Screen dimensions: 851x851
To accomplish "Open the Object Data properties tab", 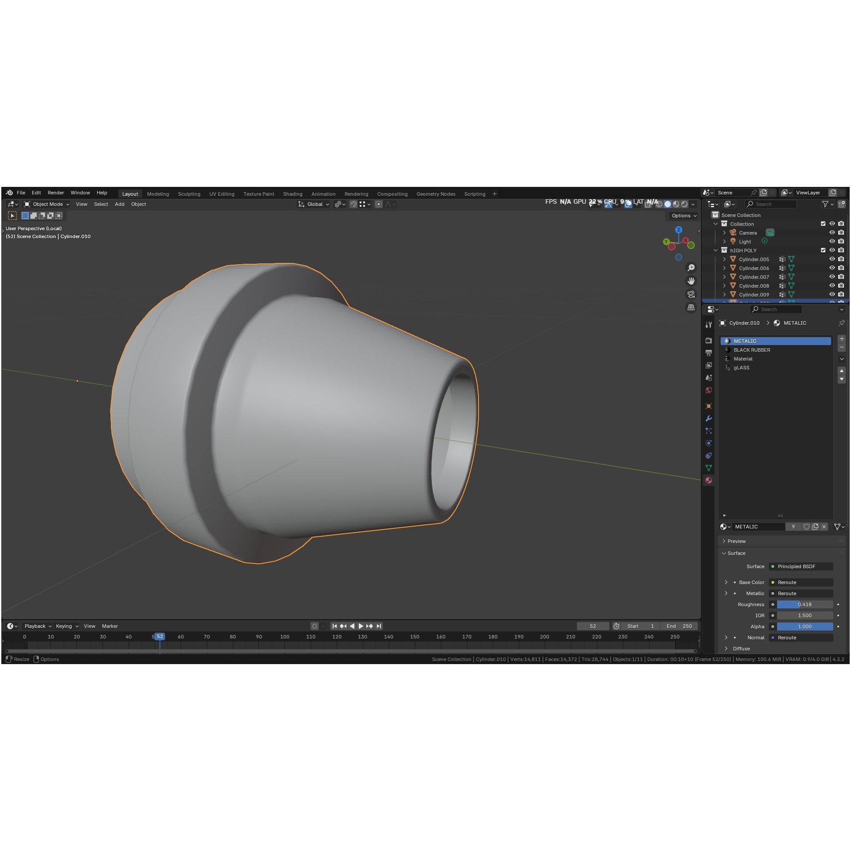I will [709, 468].
